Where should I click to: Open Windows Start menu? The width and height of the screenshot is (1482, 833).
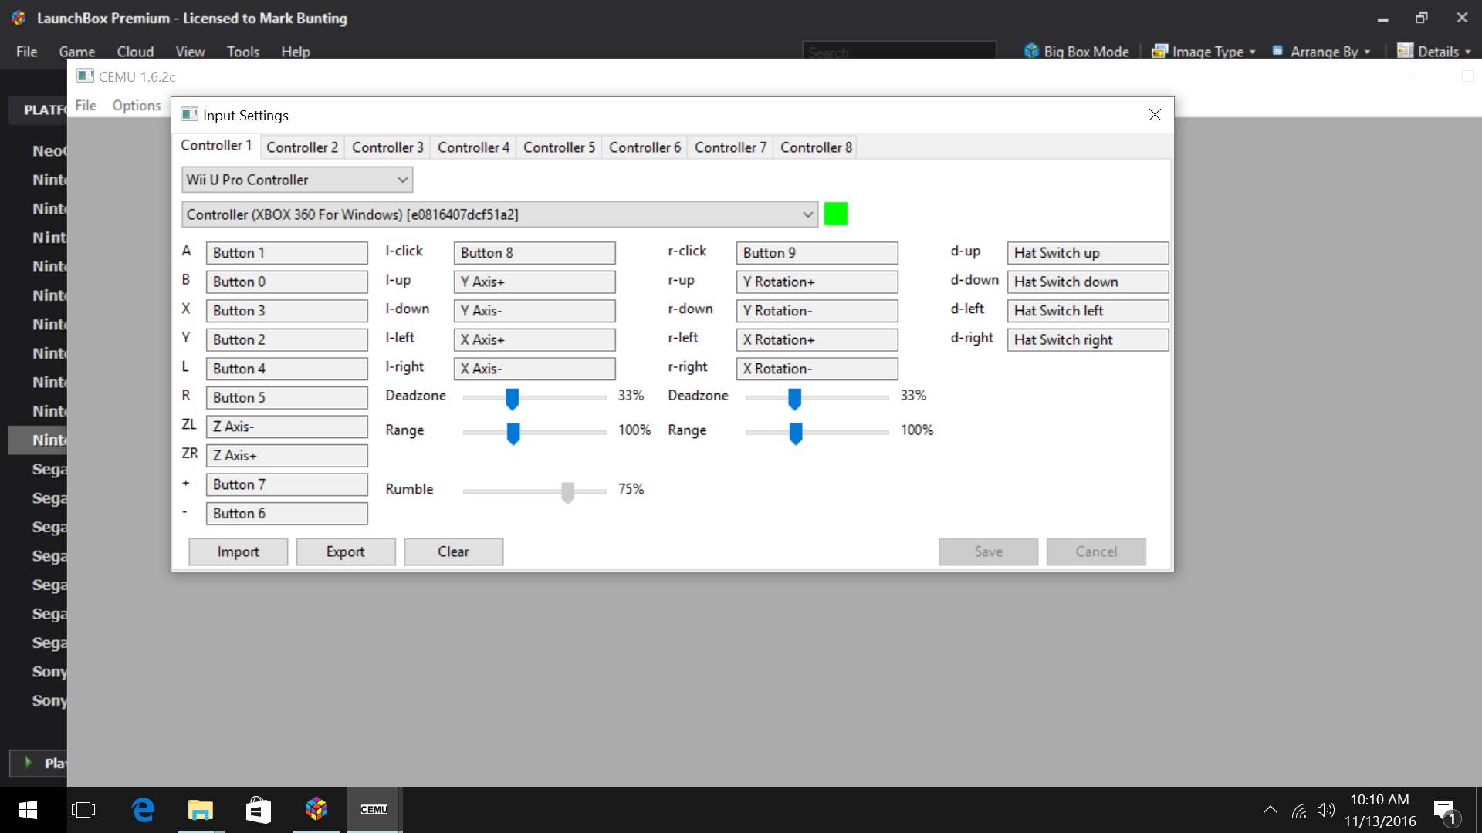28,810
